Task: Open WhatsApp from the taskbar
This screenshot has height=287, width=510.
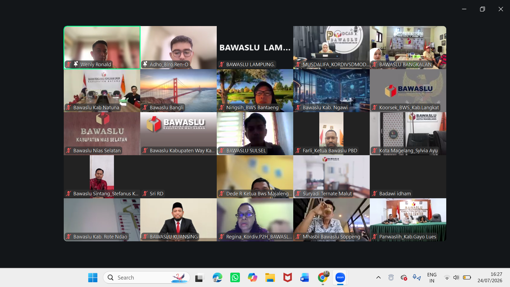Action: pos(235,277)
